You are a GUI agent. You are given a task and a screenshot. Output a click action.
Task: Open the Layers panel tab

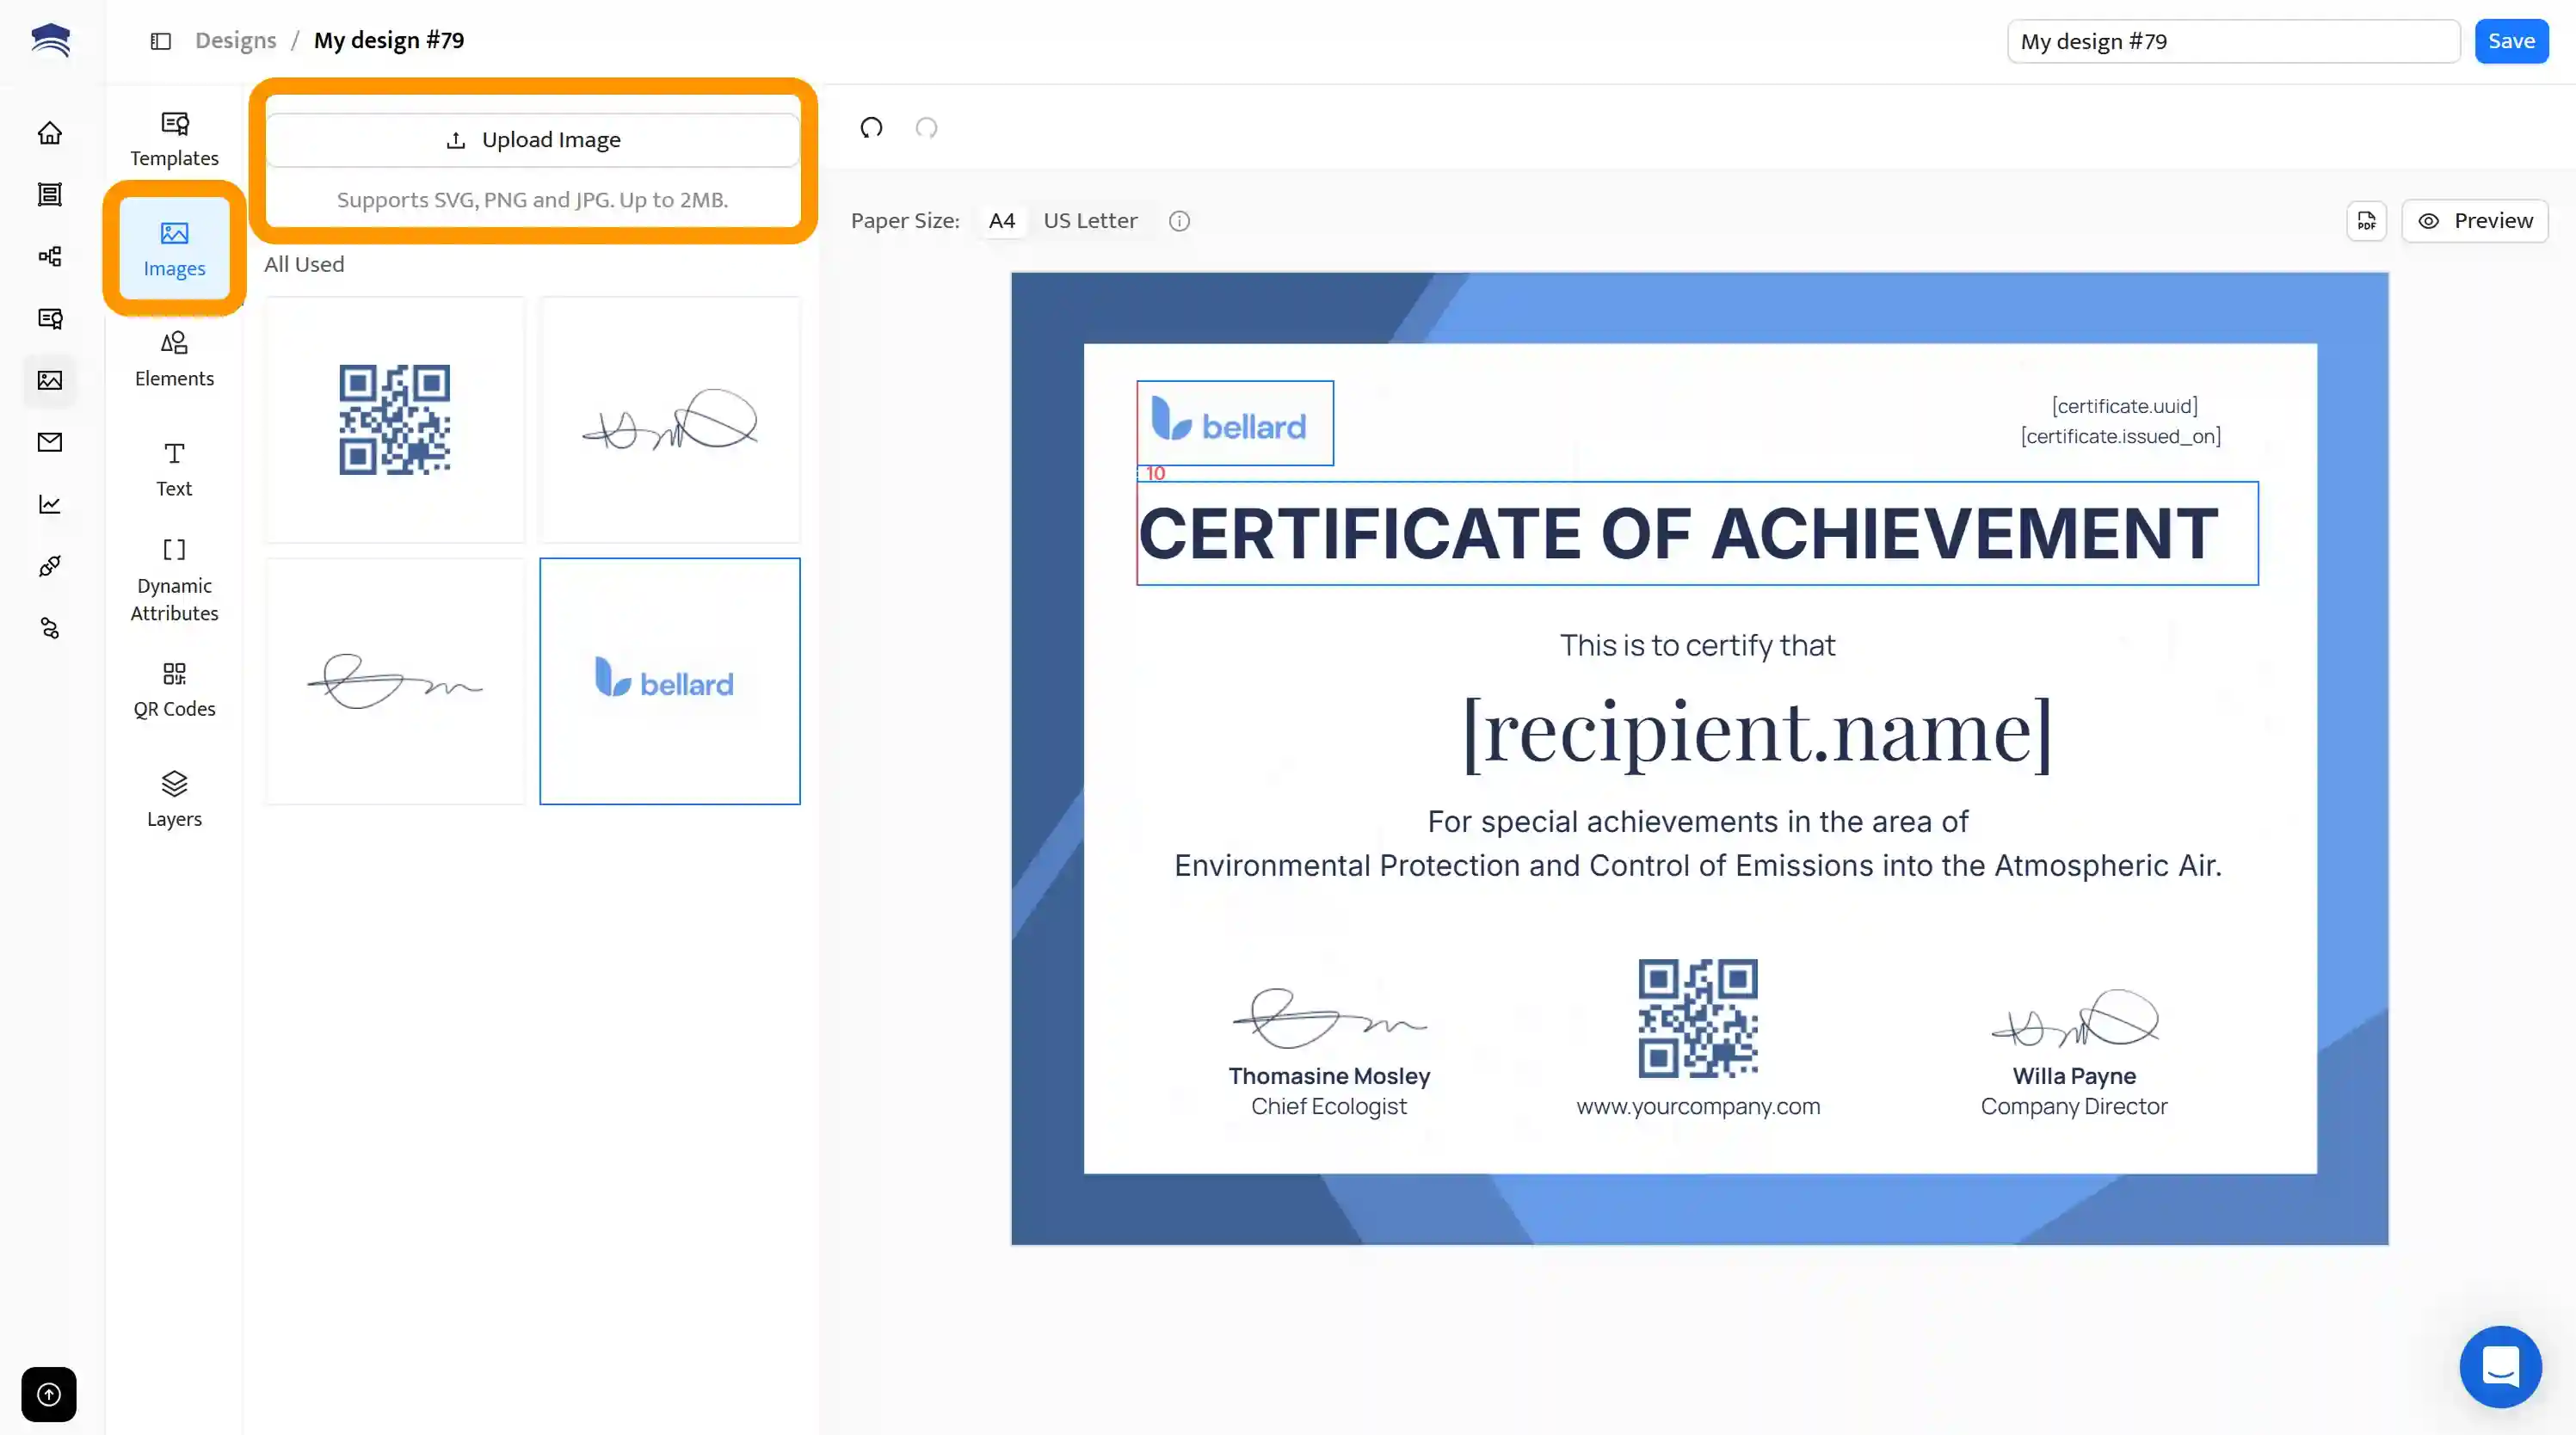click(174, 799)
